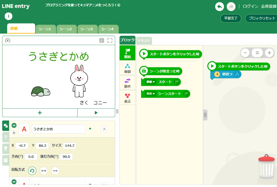Open the PDF sidebar icon
Image resolution: width=277 pixels, height=187 pixels.
click(6, 160)
